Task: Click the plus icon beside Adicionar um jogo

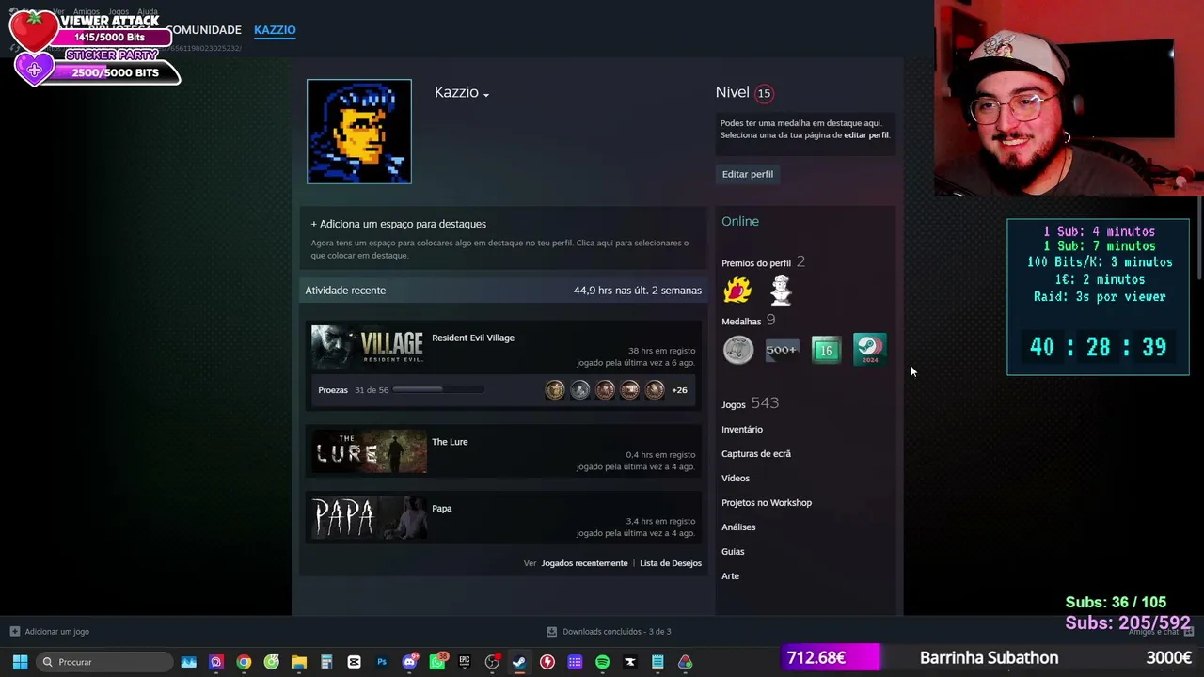Action: 14,632
